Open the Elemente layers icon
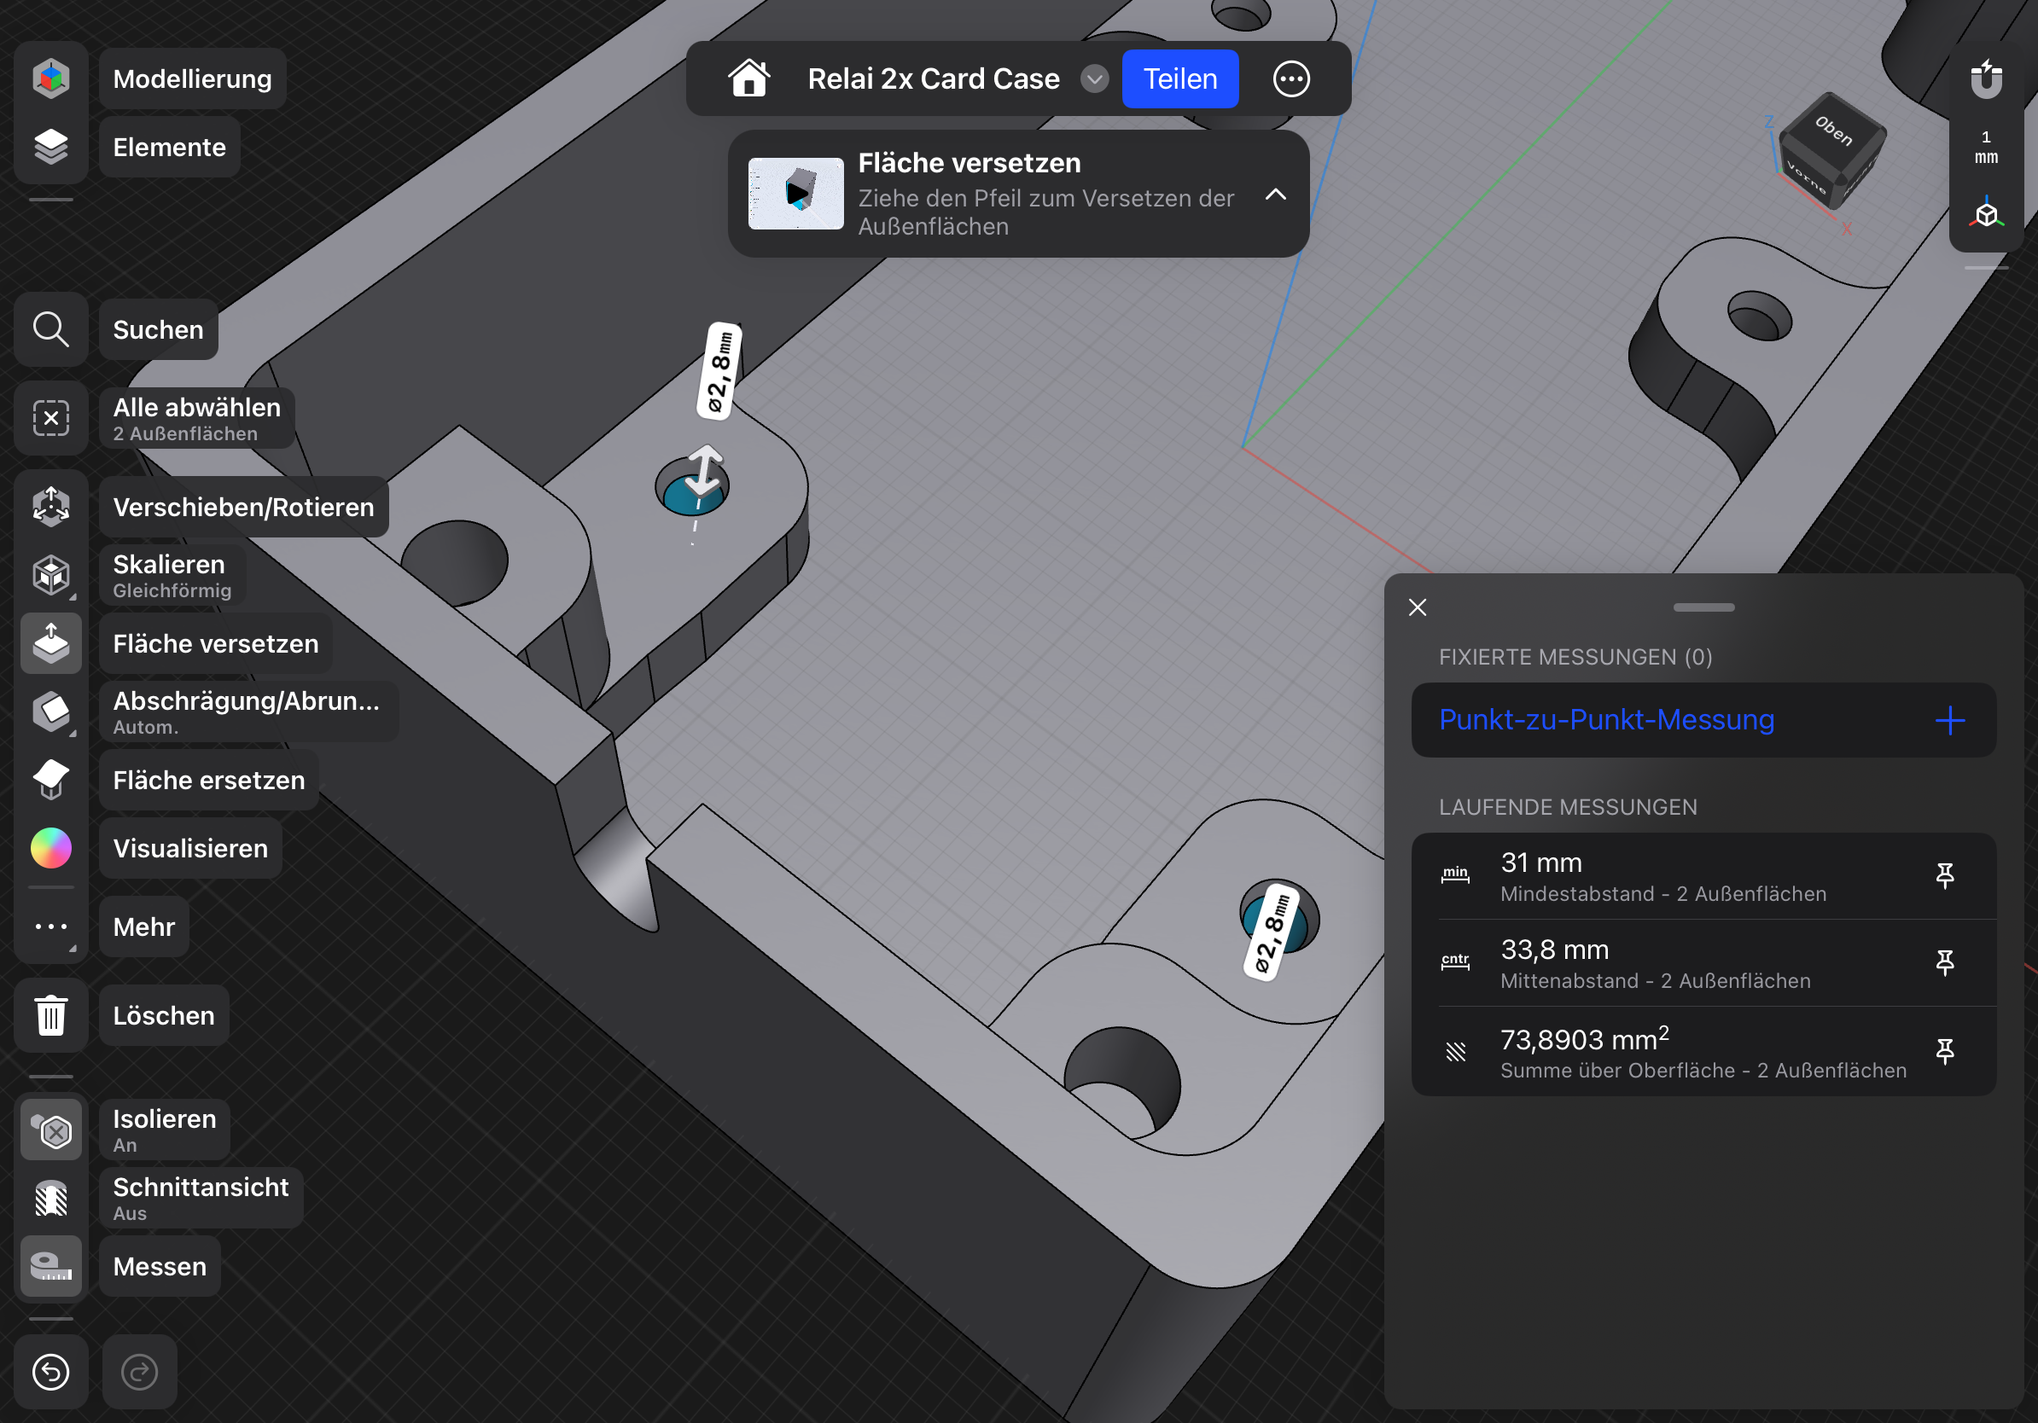The height and width of the screenshot is (1423, 2038). coord(51,147)
